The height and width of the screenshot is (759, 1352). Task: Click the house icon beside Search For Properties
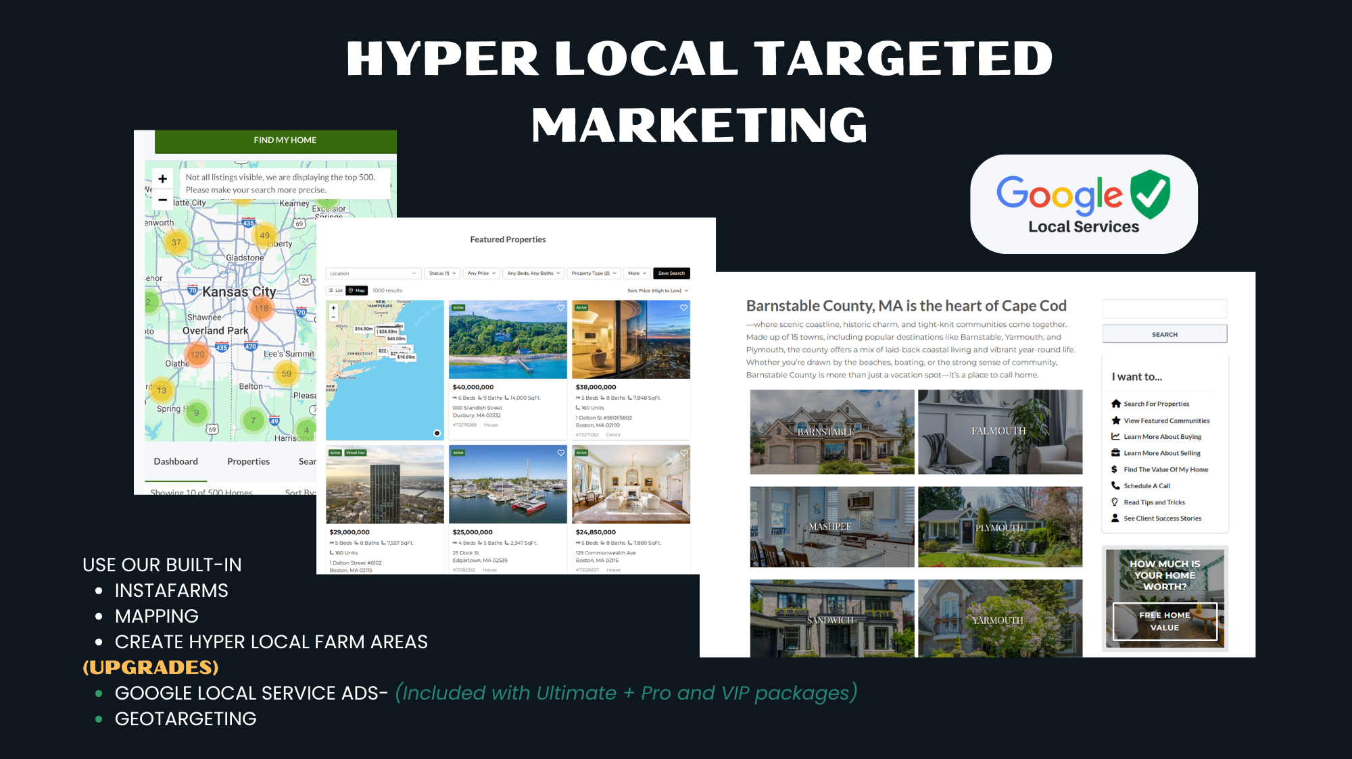(1115, 404)
